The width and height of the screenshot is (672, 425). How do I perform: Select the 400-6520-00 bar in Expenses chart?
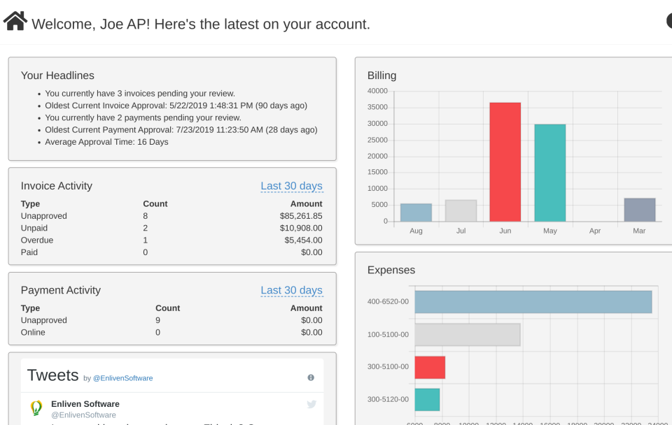[x=533, y=302]
